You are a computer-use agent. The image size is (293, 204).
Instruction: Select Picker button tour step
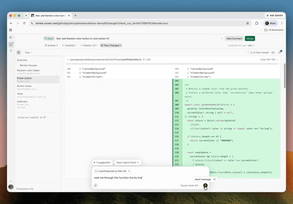pos(38,79)
